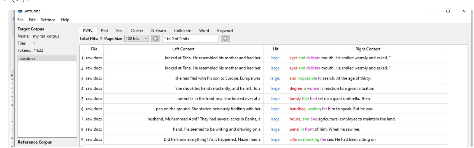Go to next page of hits arrow
This screenshot has width=474, height=148.
click(224, 39)
